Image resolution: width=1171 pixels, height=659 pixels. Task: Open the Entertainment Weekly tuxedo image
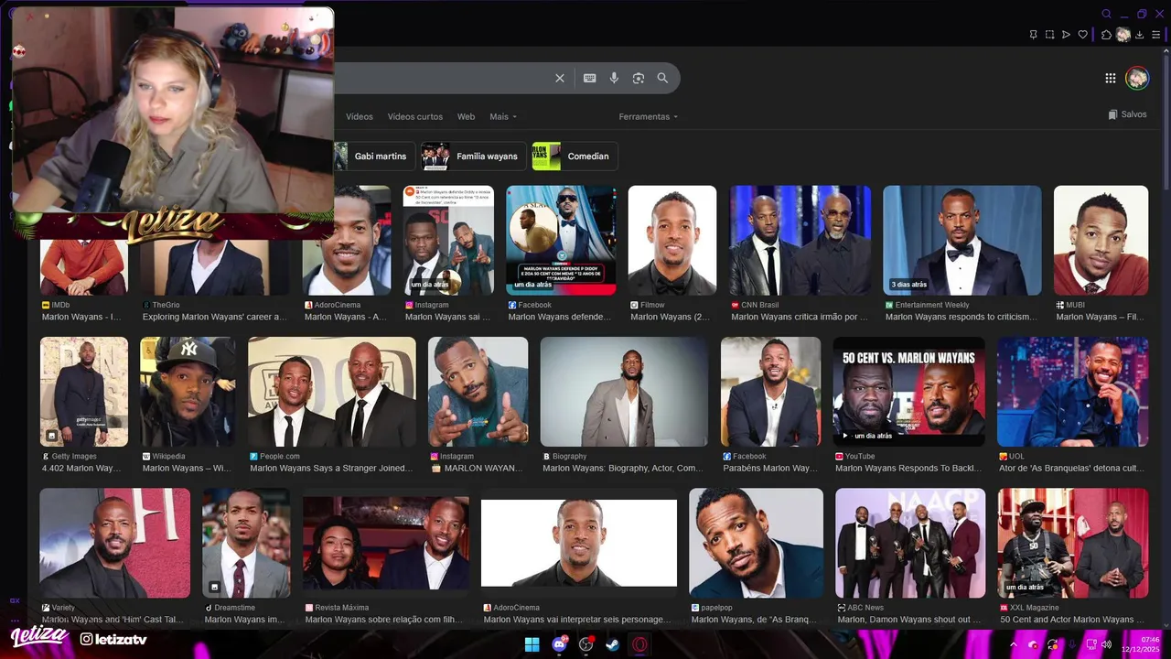pyautogui.click(x=962, y=241)
